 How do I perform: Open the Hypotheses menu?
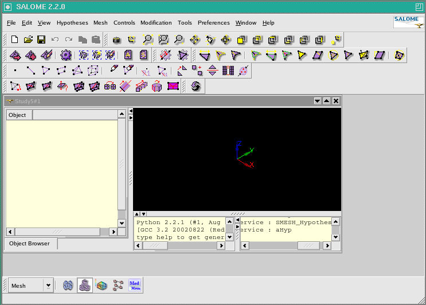(72, 23)
